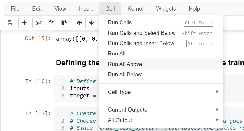Click Run All Below option

point(125,74)
